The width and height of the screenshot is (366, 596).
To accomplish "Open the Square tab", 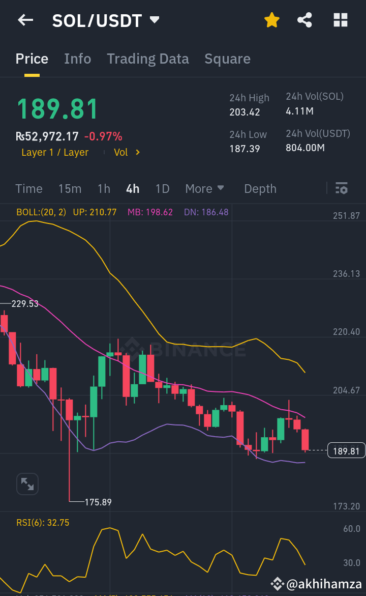I will (227, 59).
